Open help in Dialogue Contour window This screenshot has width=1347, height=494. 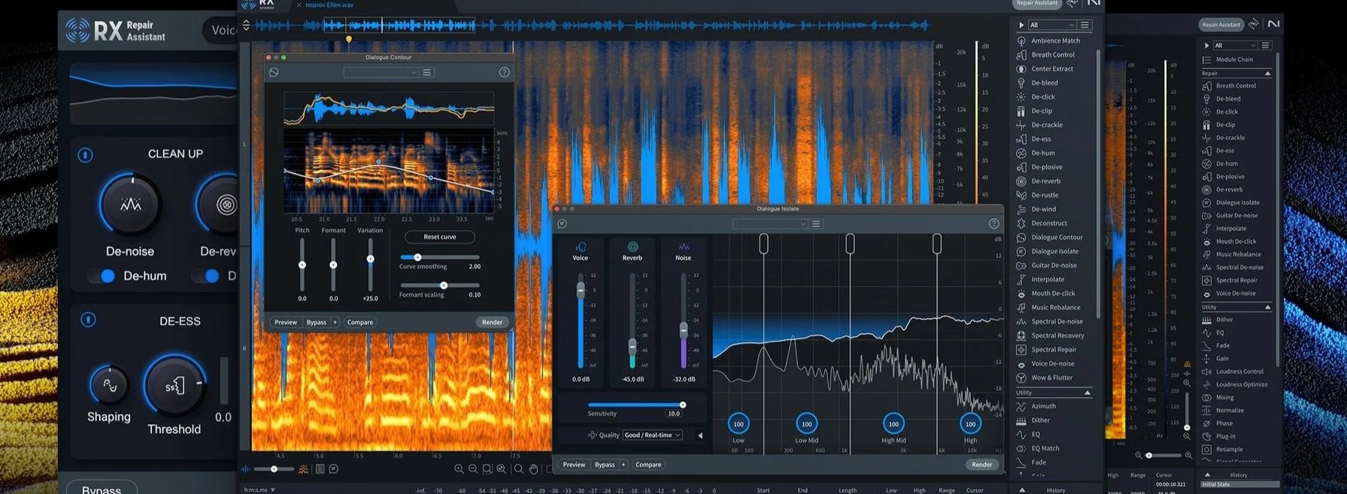coord(504,72)
